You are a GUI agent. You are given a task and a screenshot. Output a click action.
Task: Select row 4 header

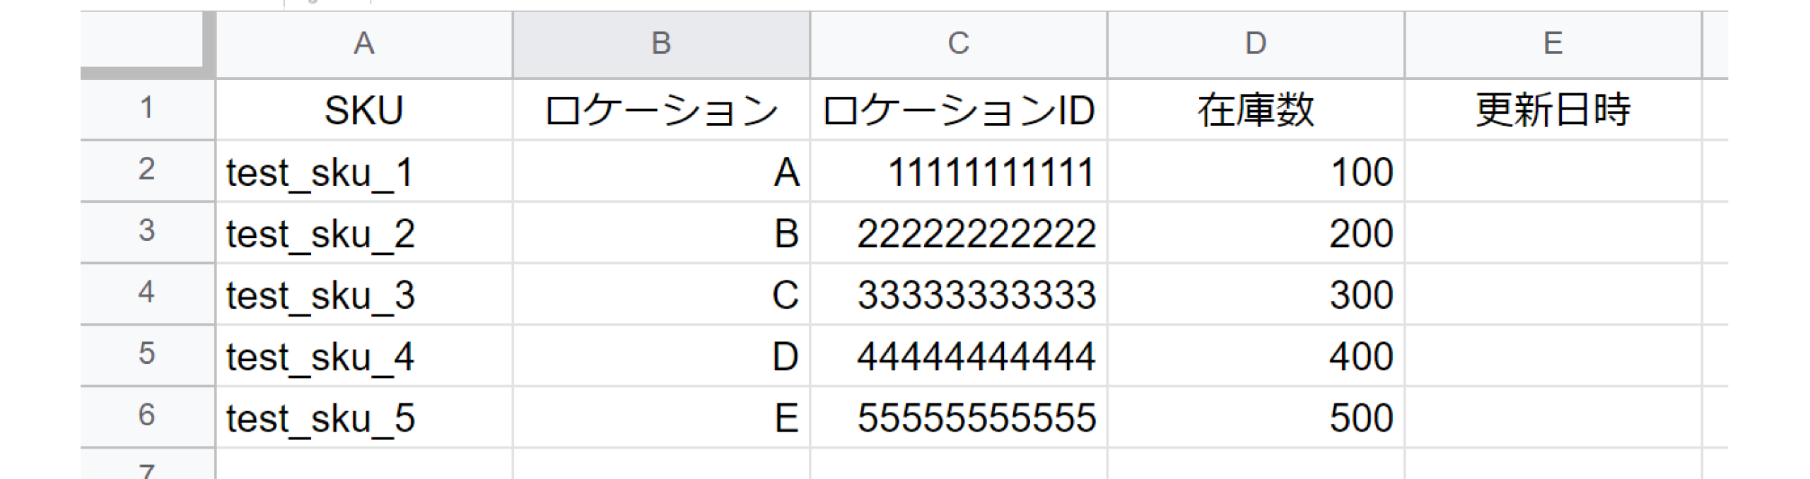[x=147, y=293]
